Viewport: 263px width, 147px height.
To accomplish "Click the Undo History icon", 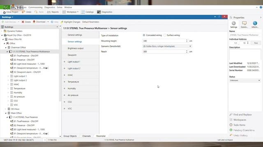I will tap(231, 135).
